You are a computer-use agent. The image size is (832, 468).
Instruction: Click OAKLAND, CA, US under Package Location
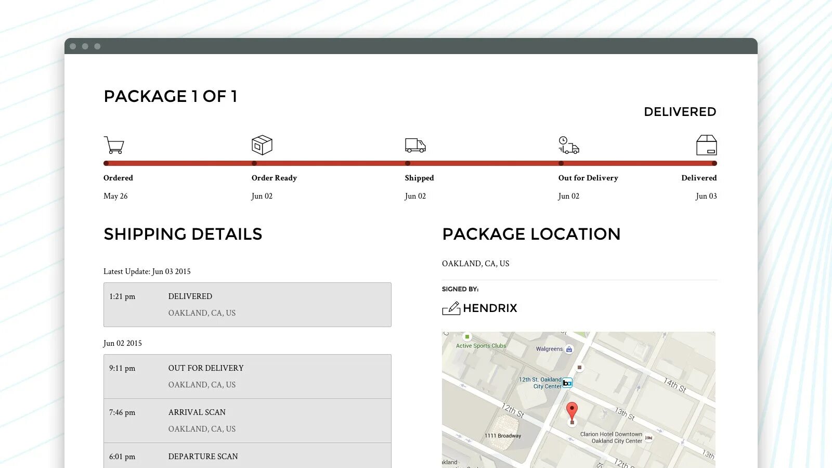[476, 264]
